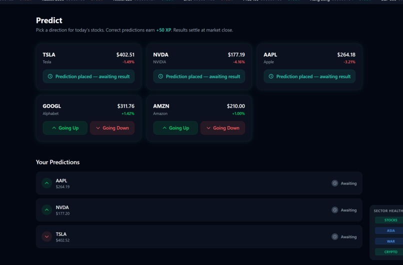The image size is (403, 265).
Task: Click TSLA change -1.49%
Action: coord(128,62)
